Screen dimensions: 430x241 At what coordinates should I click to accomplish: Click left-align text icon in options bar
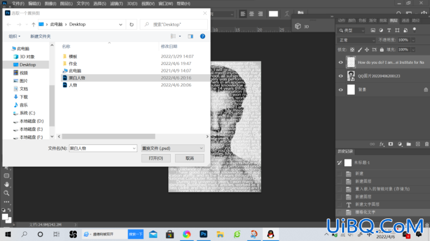pyautogui.click(x=243, y=13)
